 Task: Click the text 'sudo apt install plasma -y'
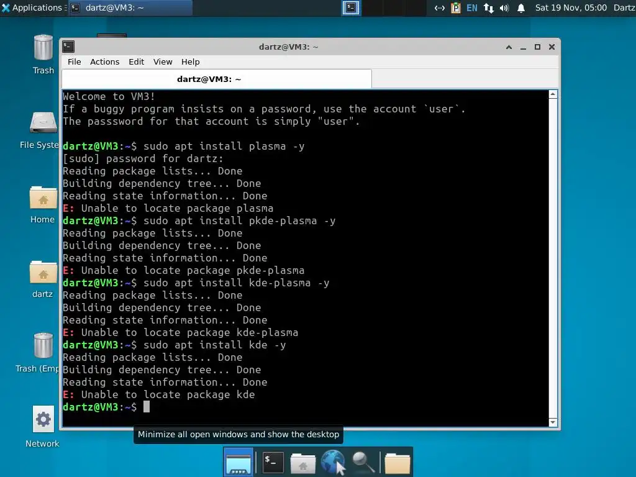[x=224, y=146]
